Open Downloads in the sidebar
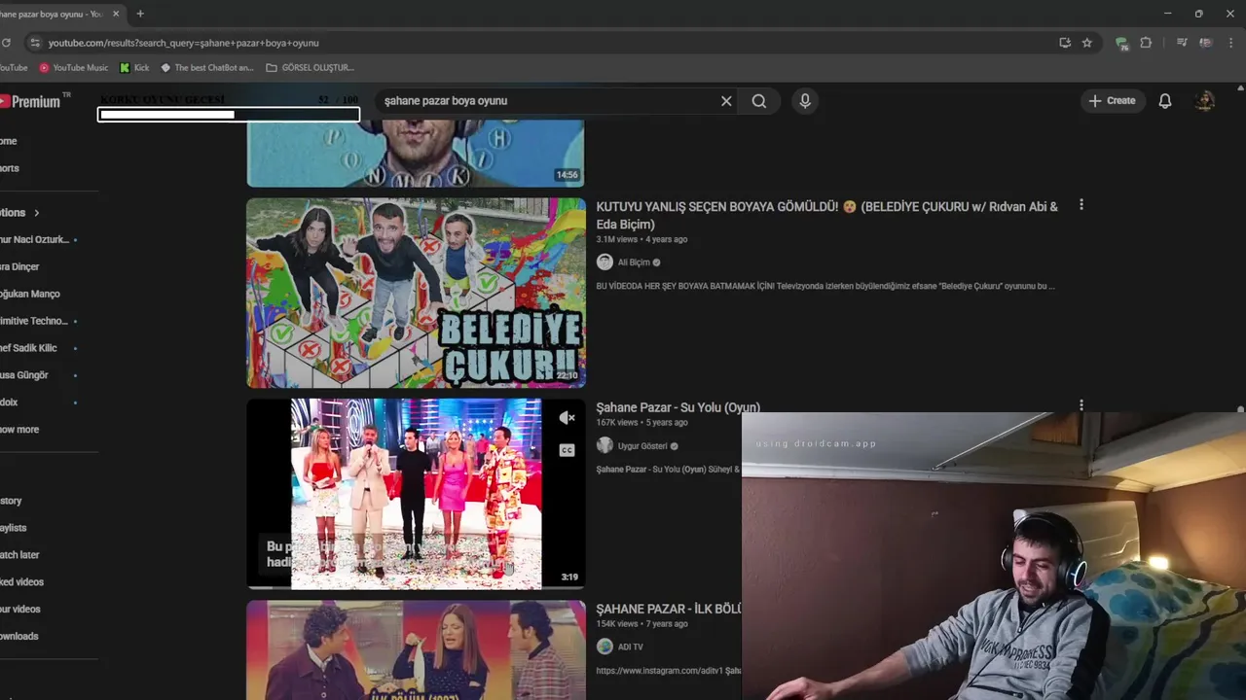This screenshot has width=1246, height=700. pyautogui.click(x=19, y=637)
